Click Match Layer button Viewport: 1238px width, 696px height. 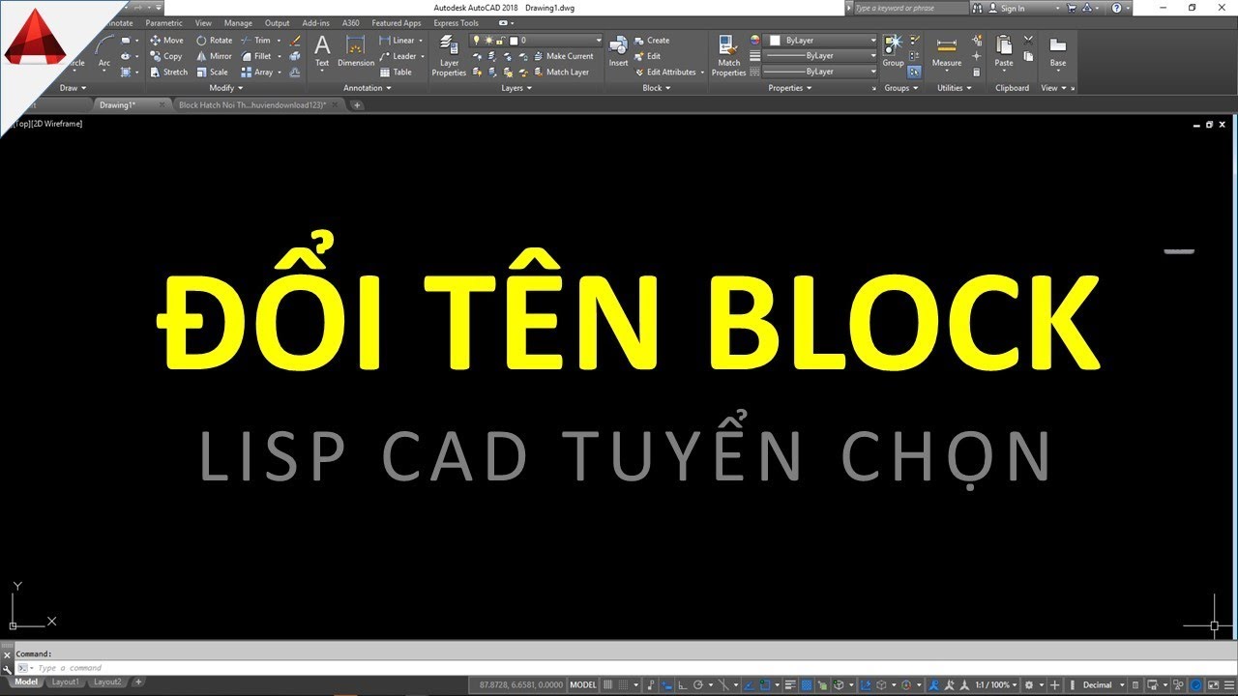[561, 72]
